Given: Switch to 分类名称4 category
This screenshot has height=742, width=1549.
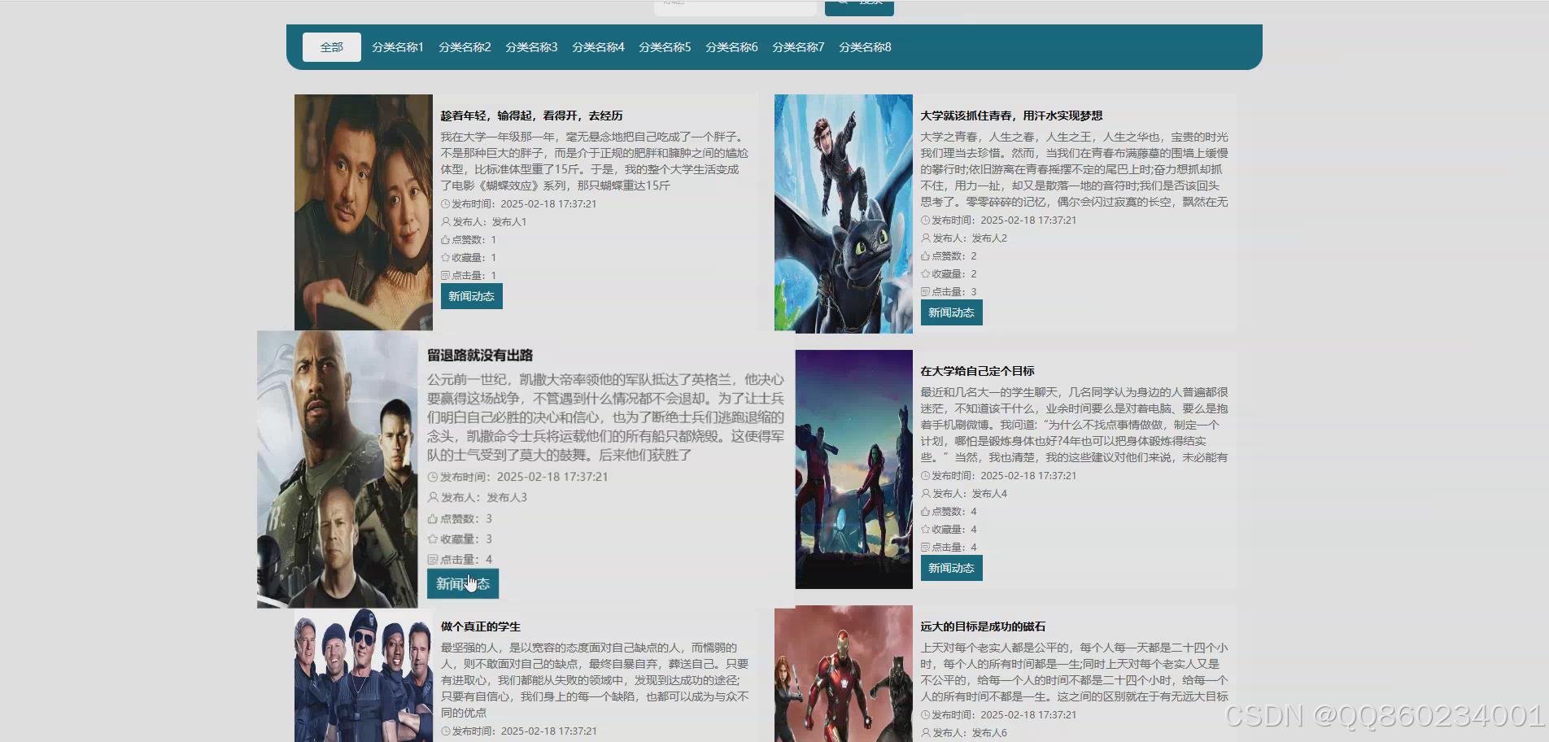Looking at the screenshot, I should click(x=598, y=47).
